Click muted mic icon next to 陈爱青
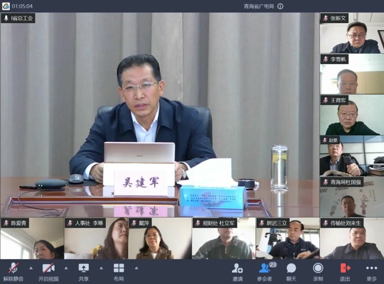 click(x=6, y=223)
